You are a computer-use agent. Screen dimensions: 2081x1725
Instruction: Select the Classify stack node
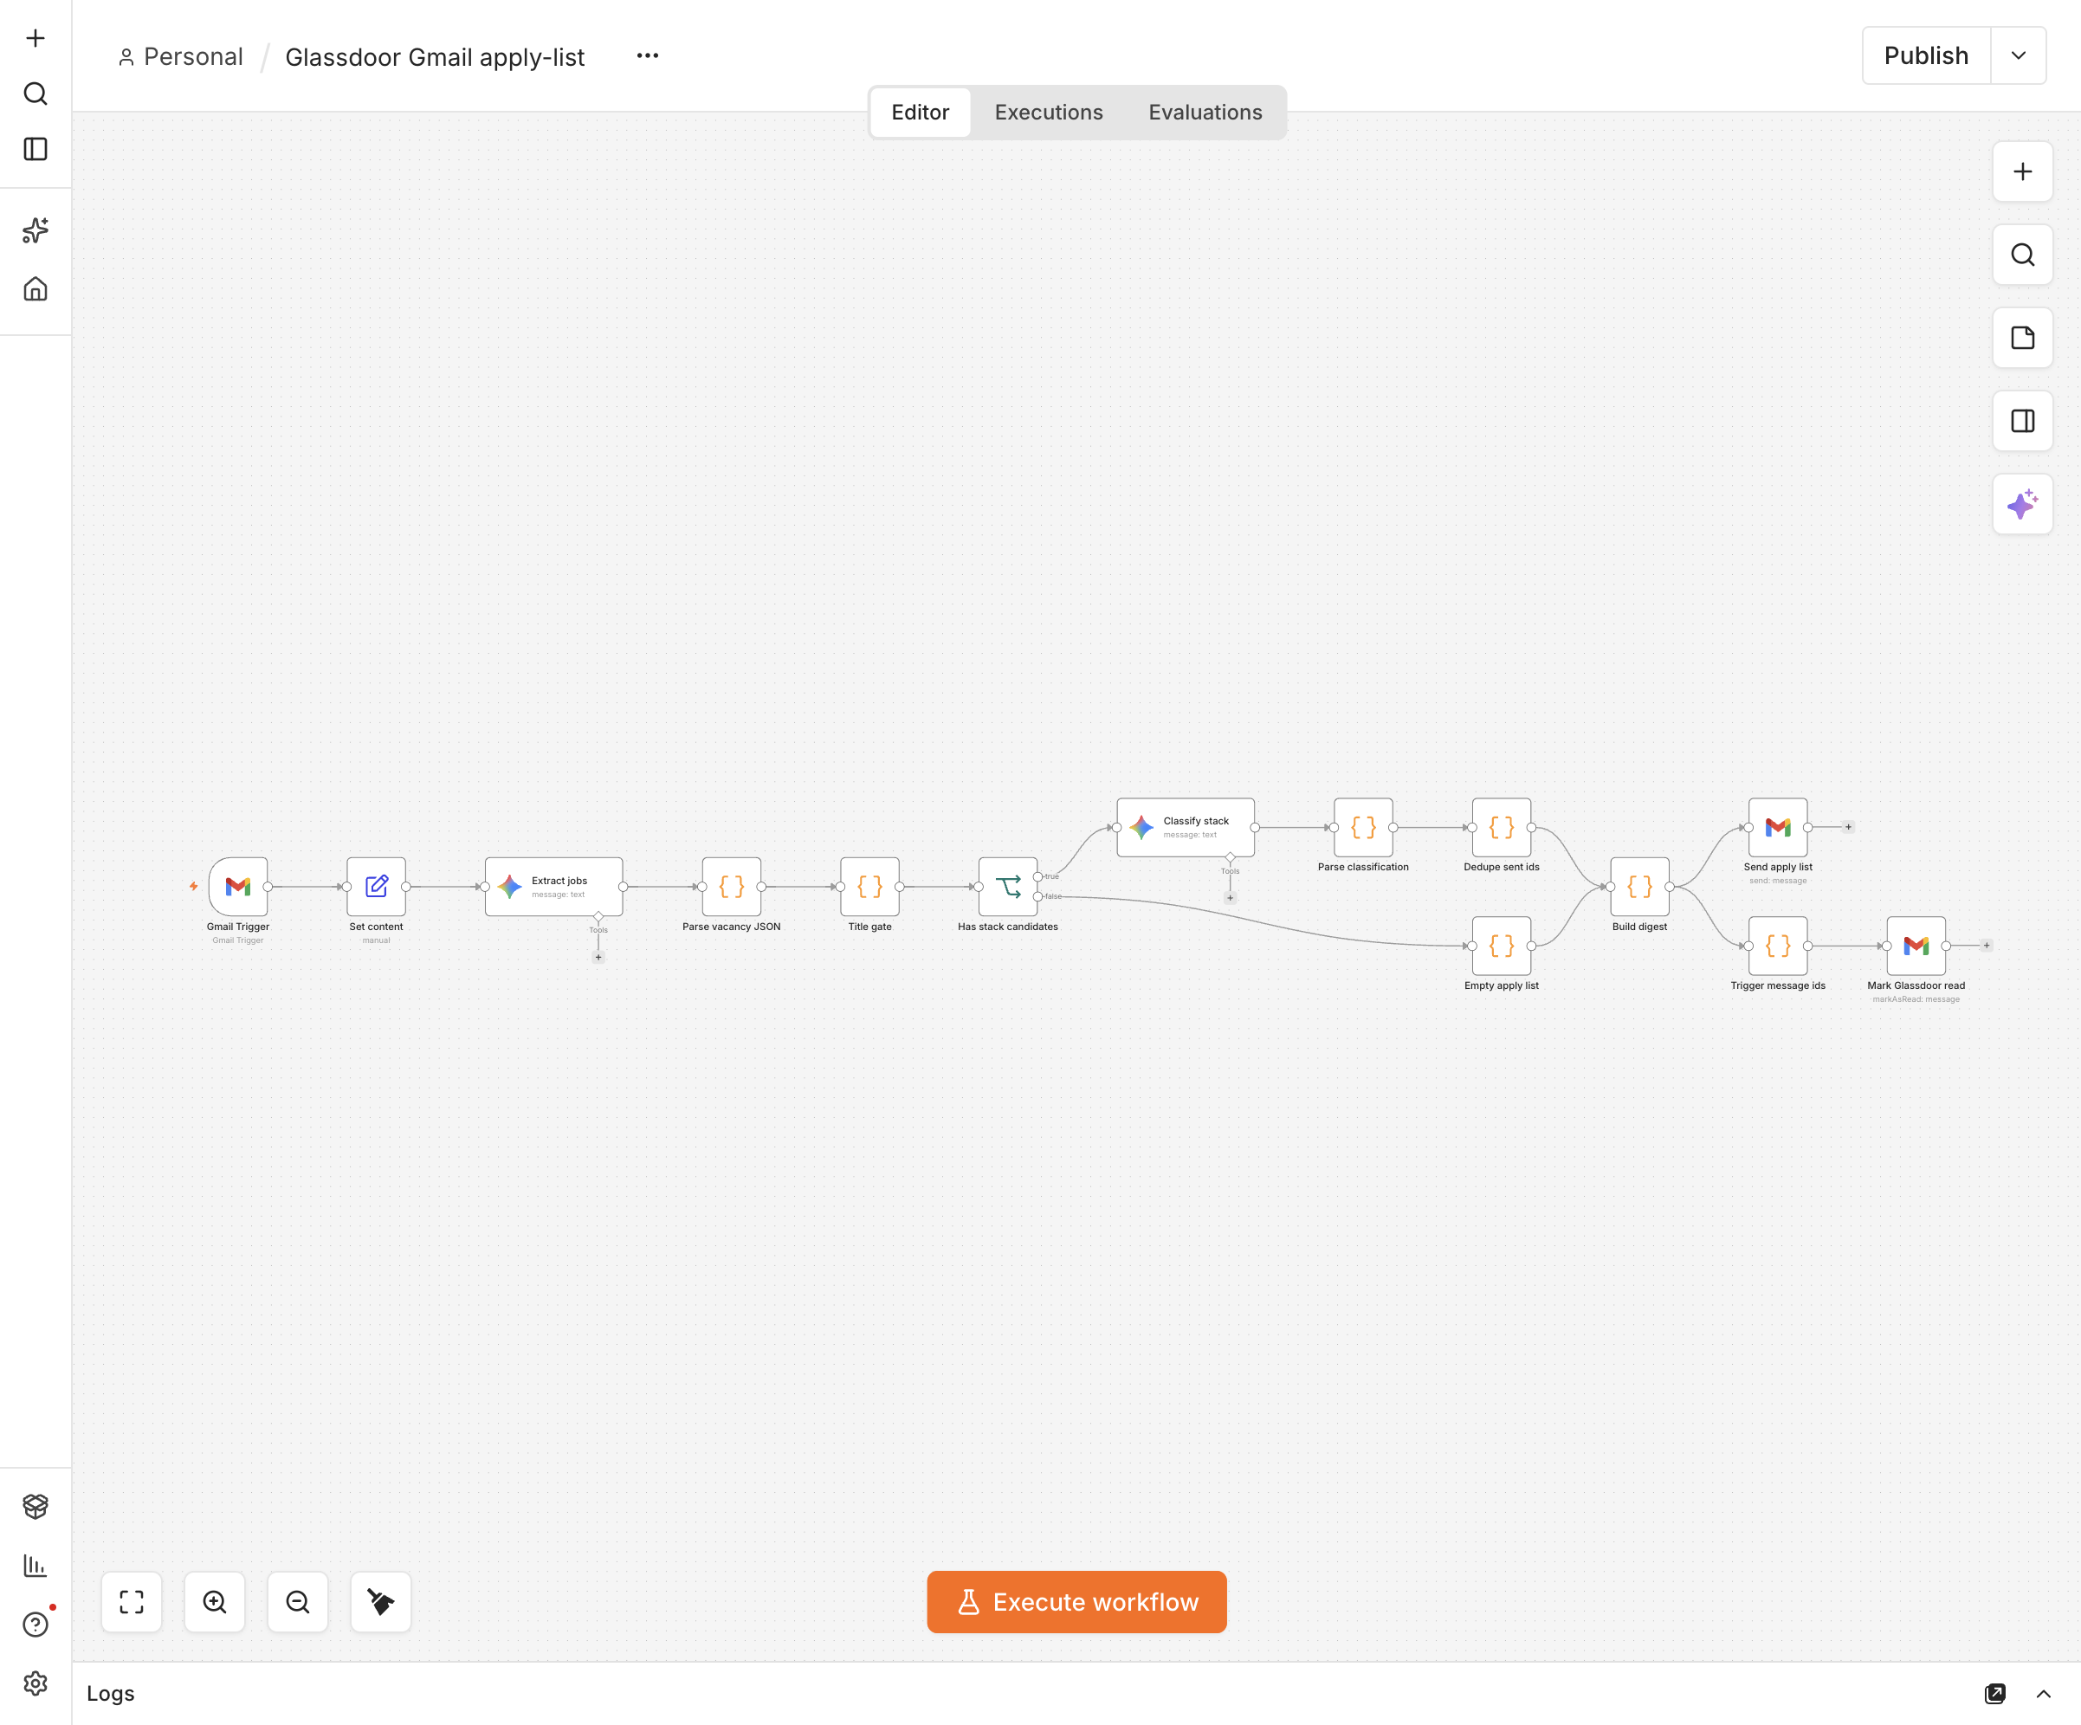[1186, 827]
